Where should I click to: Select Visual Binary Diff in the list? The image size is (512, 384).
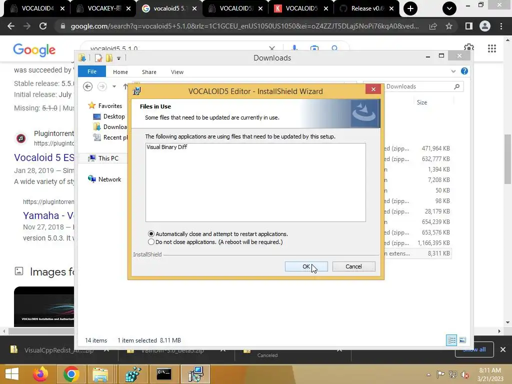(167, 147)
